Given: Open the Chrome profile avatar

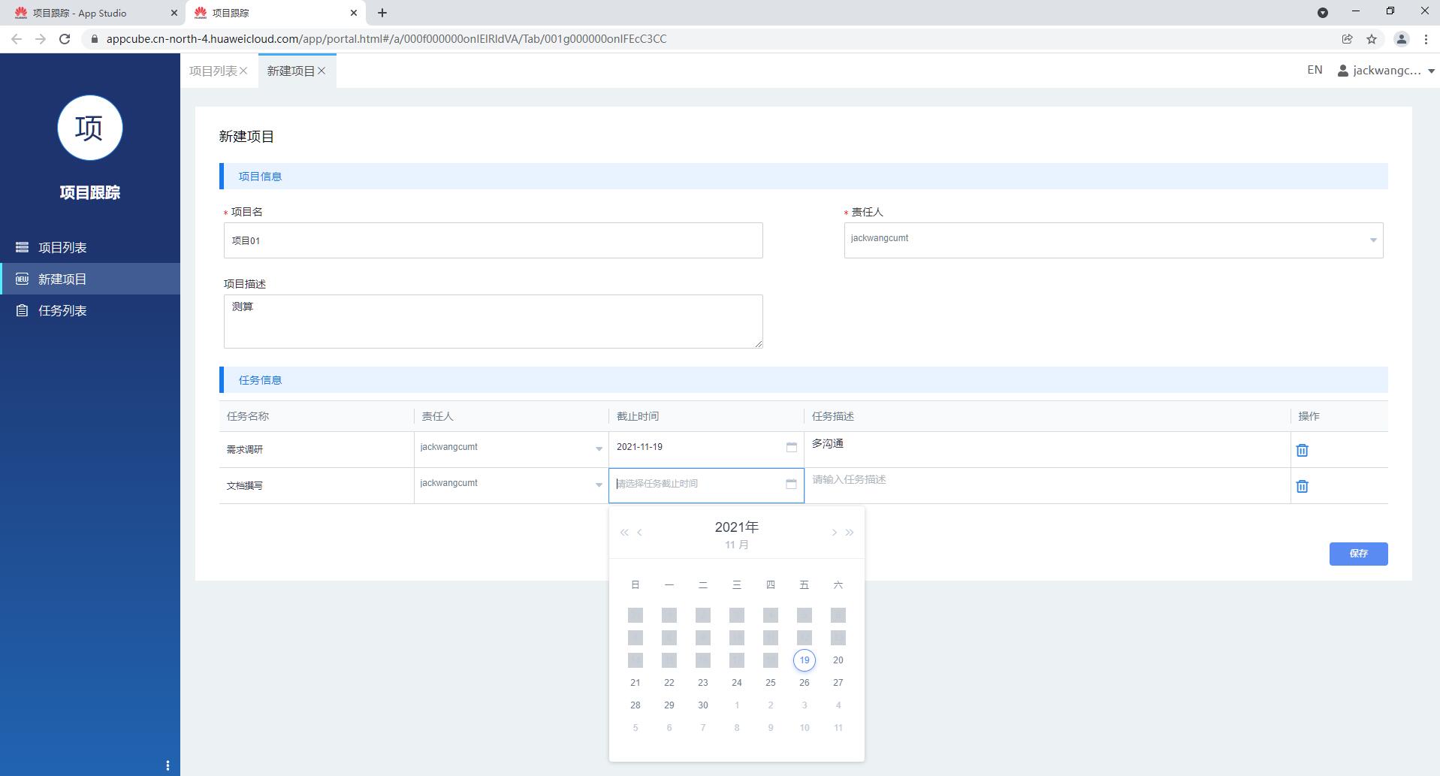Looking at the screenshot, I should (1401, 39).
